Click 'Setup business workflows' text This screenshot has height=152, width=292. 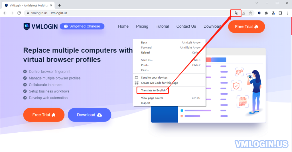[49, 91]
